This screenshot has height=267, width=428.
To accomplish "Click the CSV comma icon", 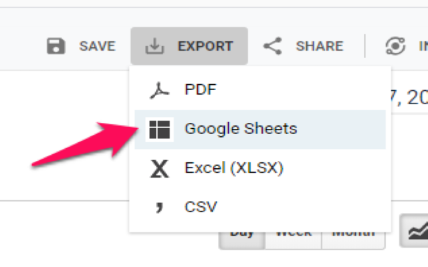I will (159, 207).
